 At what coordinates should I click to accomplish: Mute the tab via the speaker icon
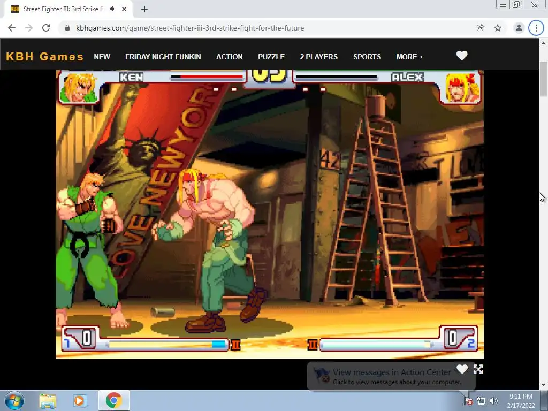coord(112,9)
